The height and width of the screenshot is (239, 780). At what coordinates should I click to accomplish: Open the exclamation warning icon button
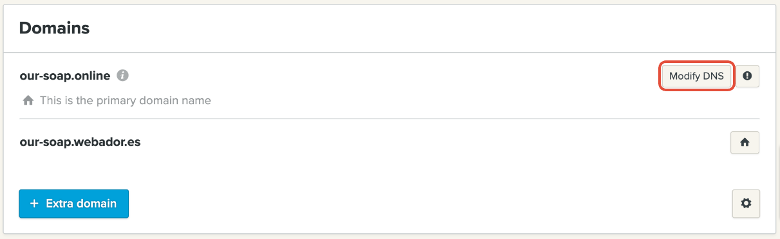747,76
